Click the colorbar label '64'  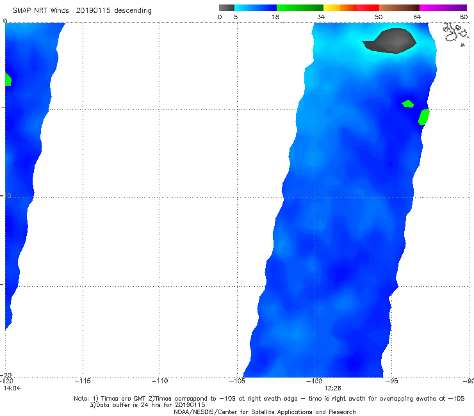click(417, 17)
